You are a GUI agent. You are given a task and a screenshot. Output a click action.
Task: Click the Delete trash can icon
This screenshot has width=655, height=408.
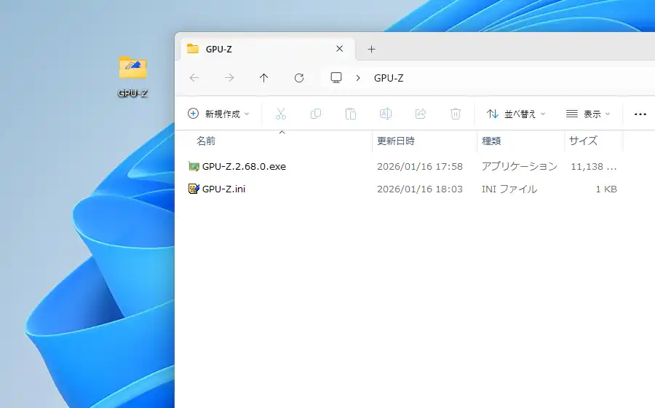[456, 114]
